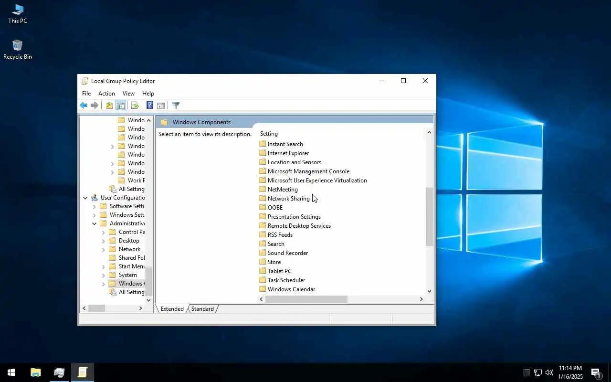Click folder icon beside Tablet PC
The height and width of the screenshot is (382, 611).
(x=263, y=271)
